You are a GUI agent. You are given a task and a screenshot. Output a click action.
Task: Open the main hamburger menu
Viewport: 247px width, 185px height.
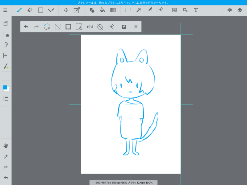(x=5, y=10)
